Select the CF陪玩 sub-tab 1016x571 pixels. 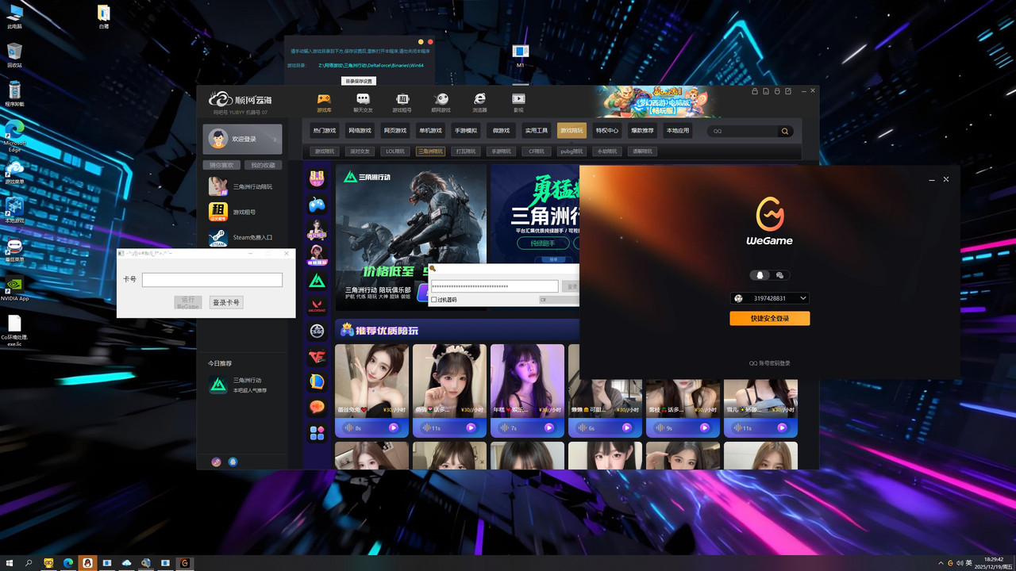pos(537,151)
